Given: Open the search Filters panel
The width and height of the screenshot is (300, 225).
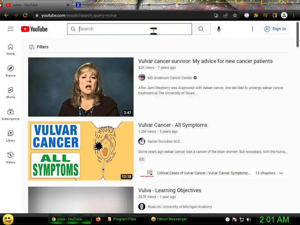Looking at the screenshot, I should tap(38, 47).
